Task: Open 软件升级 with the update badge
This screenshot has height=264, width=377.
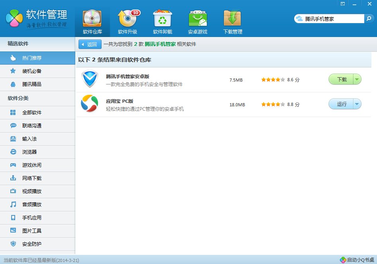Action: [x=128, y=22]
